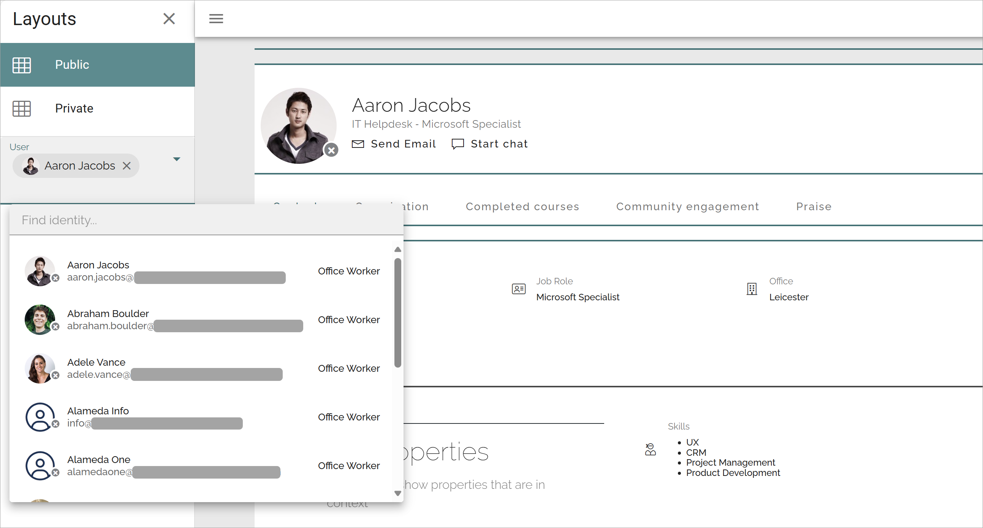Click the Leicester office value
This screenshot has height=528, width=983.
point(789,297)
